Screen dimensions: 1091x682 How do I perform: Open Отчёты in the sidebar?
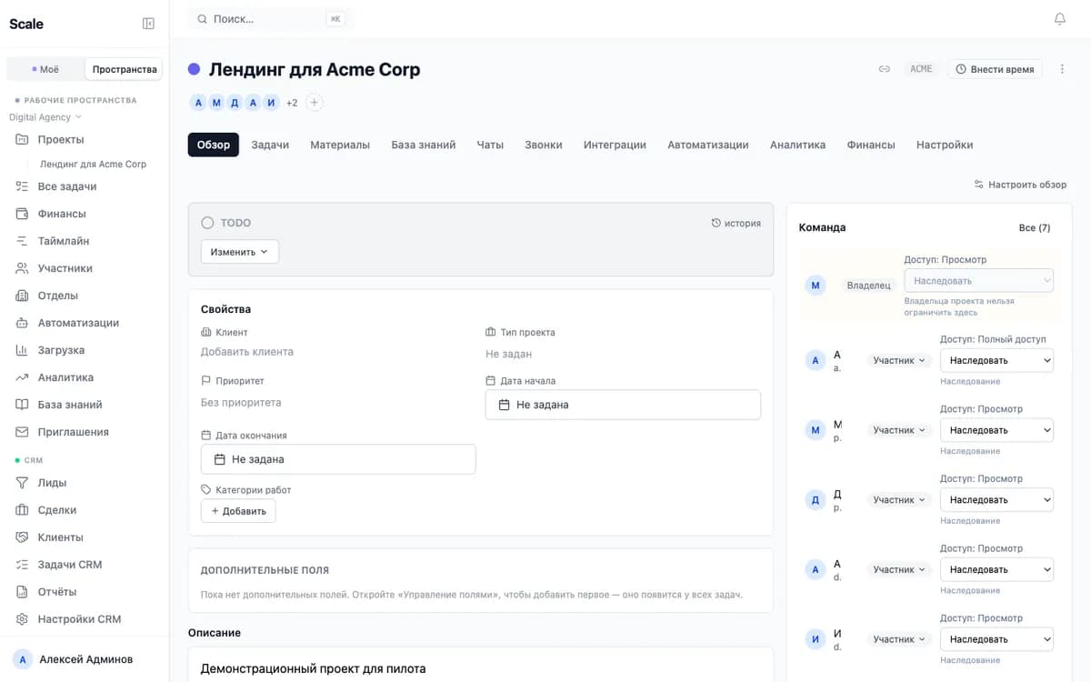point(57,592)
